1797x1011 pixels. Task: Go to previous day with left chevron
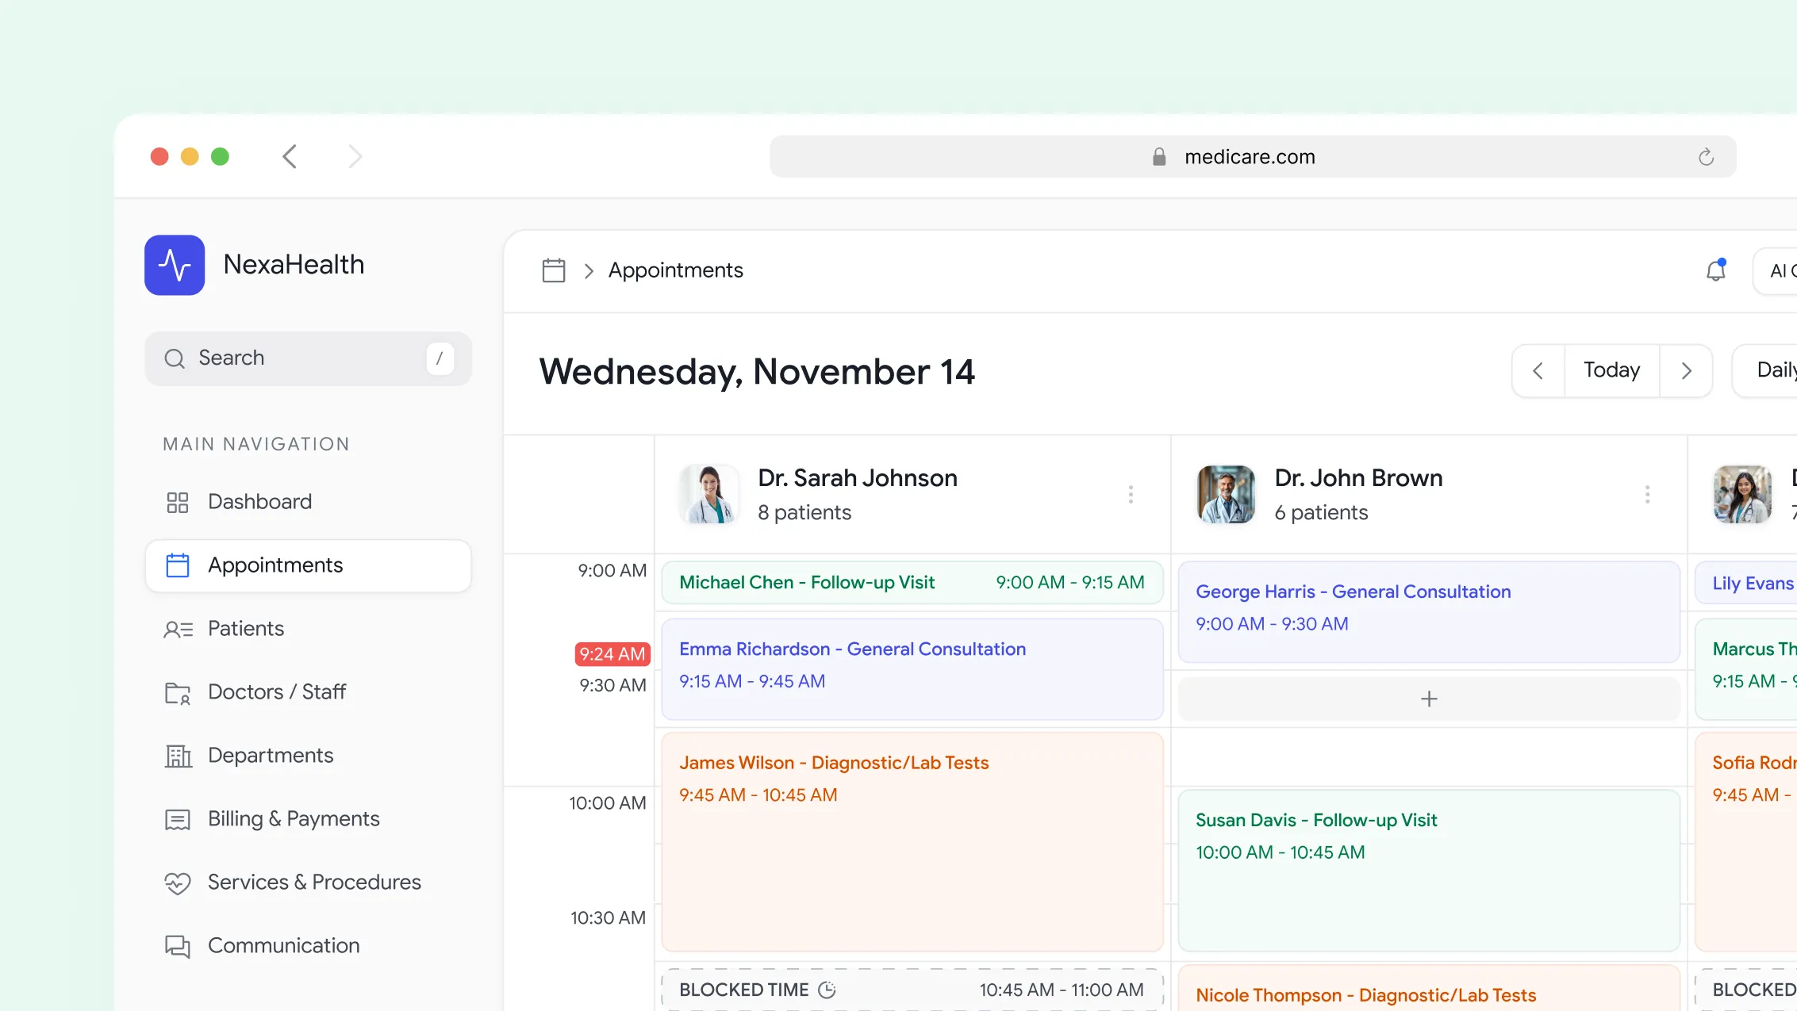[1538, 370]
